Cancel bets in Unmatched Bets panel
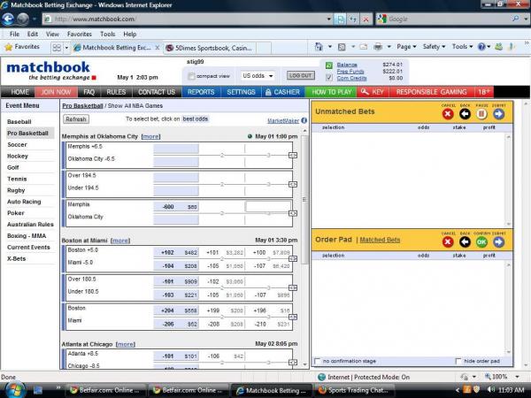Screen dimensions: 531x398 pos(447,113)
